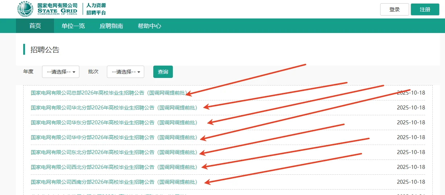
Task: Go to the 首页 tab
Action: (35, 26)
